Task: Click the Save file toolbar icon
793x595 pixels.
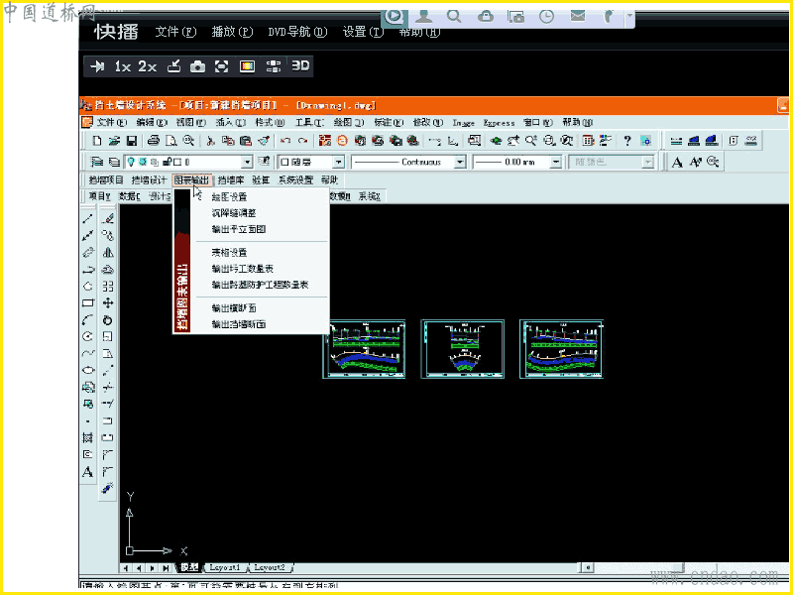Action: click(132, 141)
